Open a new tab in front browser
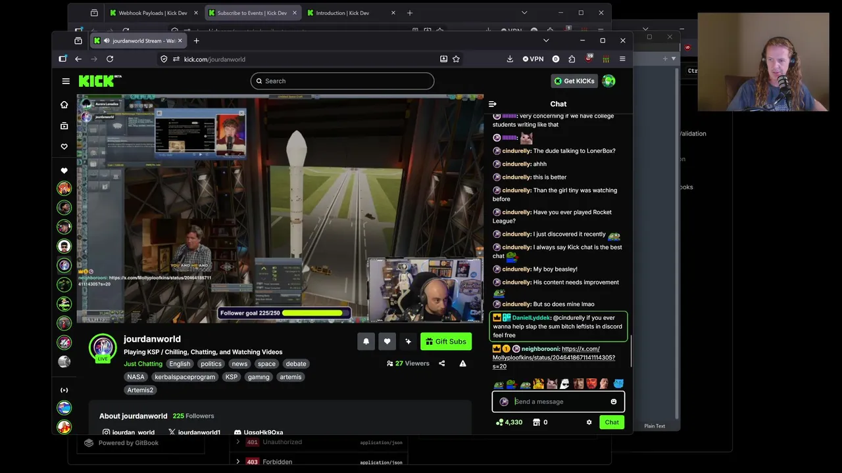The height and width of the screenshot is (473, 842). tap(196, 41)
